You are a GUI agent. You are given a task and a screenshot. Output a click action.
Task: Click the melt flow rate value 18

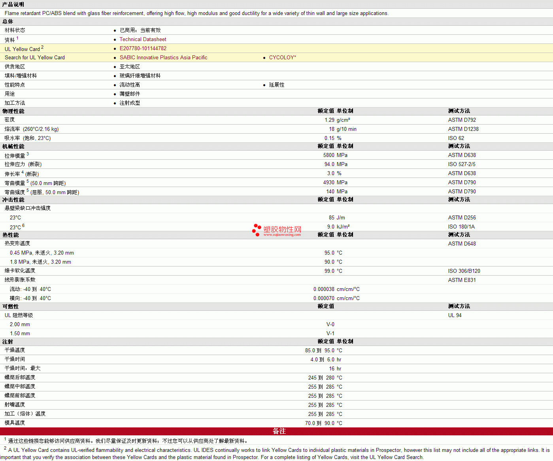pos(332,129)
